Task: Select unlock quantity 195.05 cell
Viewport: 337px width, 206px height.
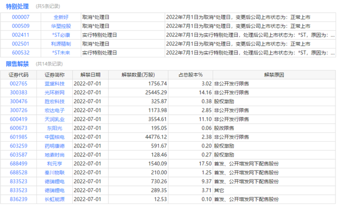Action: pos(138,128)
